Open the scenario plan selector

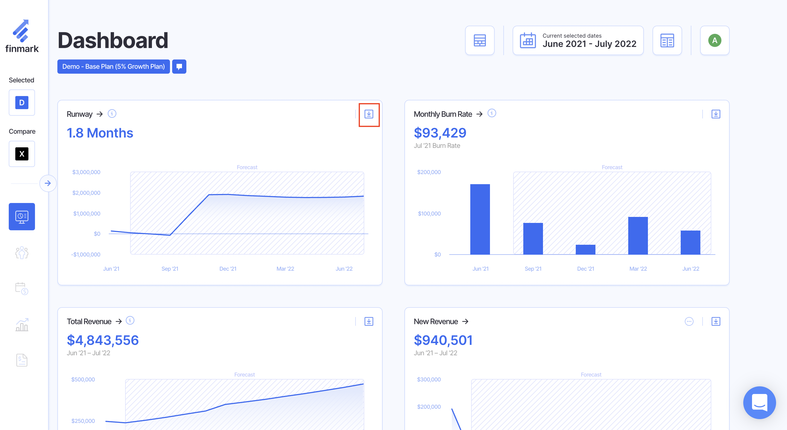[113, 67]
